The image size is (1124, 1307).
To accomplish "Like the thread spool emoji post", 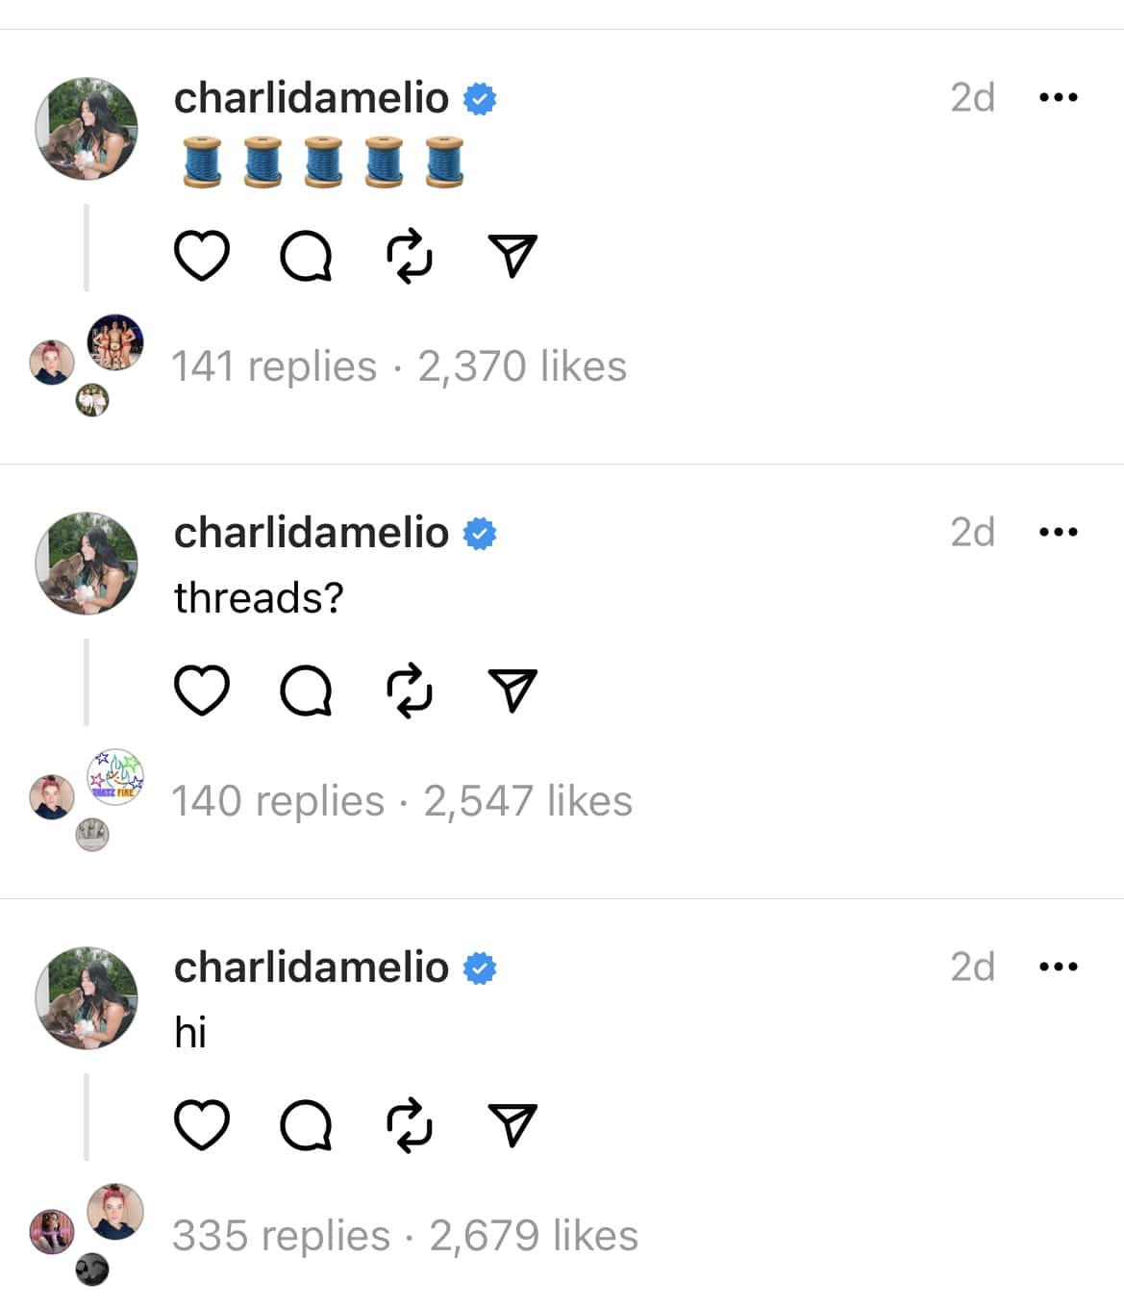I will pos(202,254).
